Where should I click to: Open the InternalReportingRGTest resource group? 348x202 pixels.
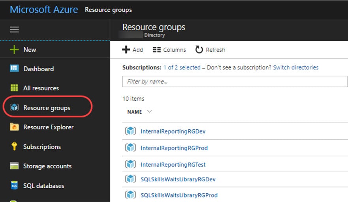click(173, 165)
